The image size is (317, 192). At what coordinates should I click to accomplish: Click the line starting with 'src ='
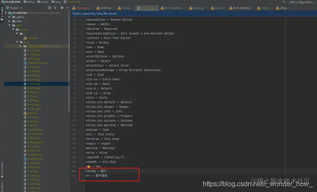click(x=96, y=175)
